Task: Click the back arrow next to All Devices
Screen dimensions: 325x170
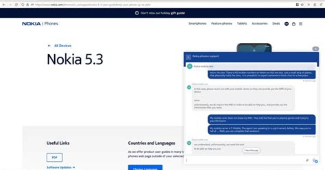Action: [x=49, y=46]
